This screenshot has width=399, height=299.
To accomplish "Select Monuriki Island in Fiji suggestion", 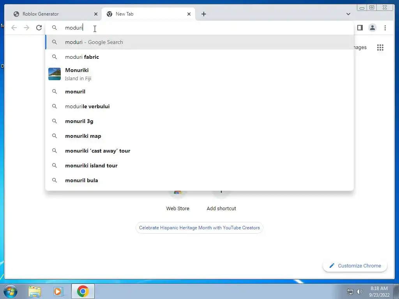I will (x=199, y=74).
